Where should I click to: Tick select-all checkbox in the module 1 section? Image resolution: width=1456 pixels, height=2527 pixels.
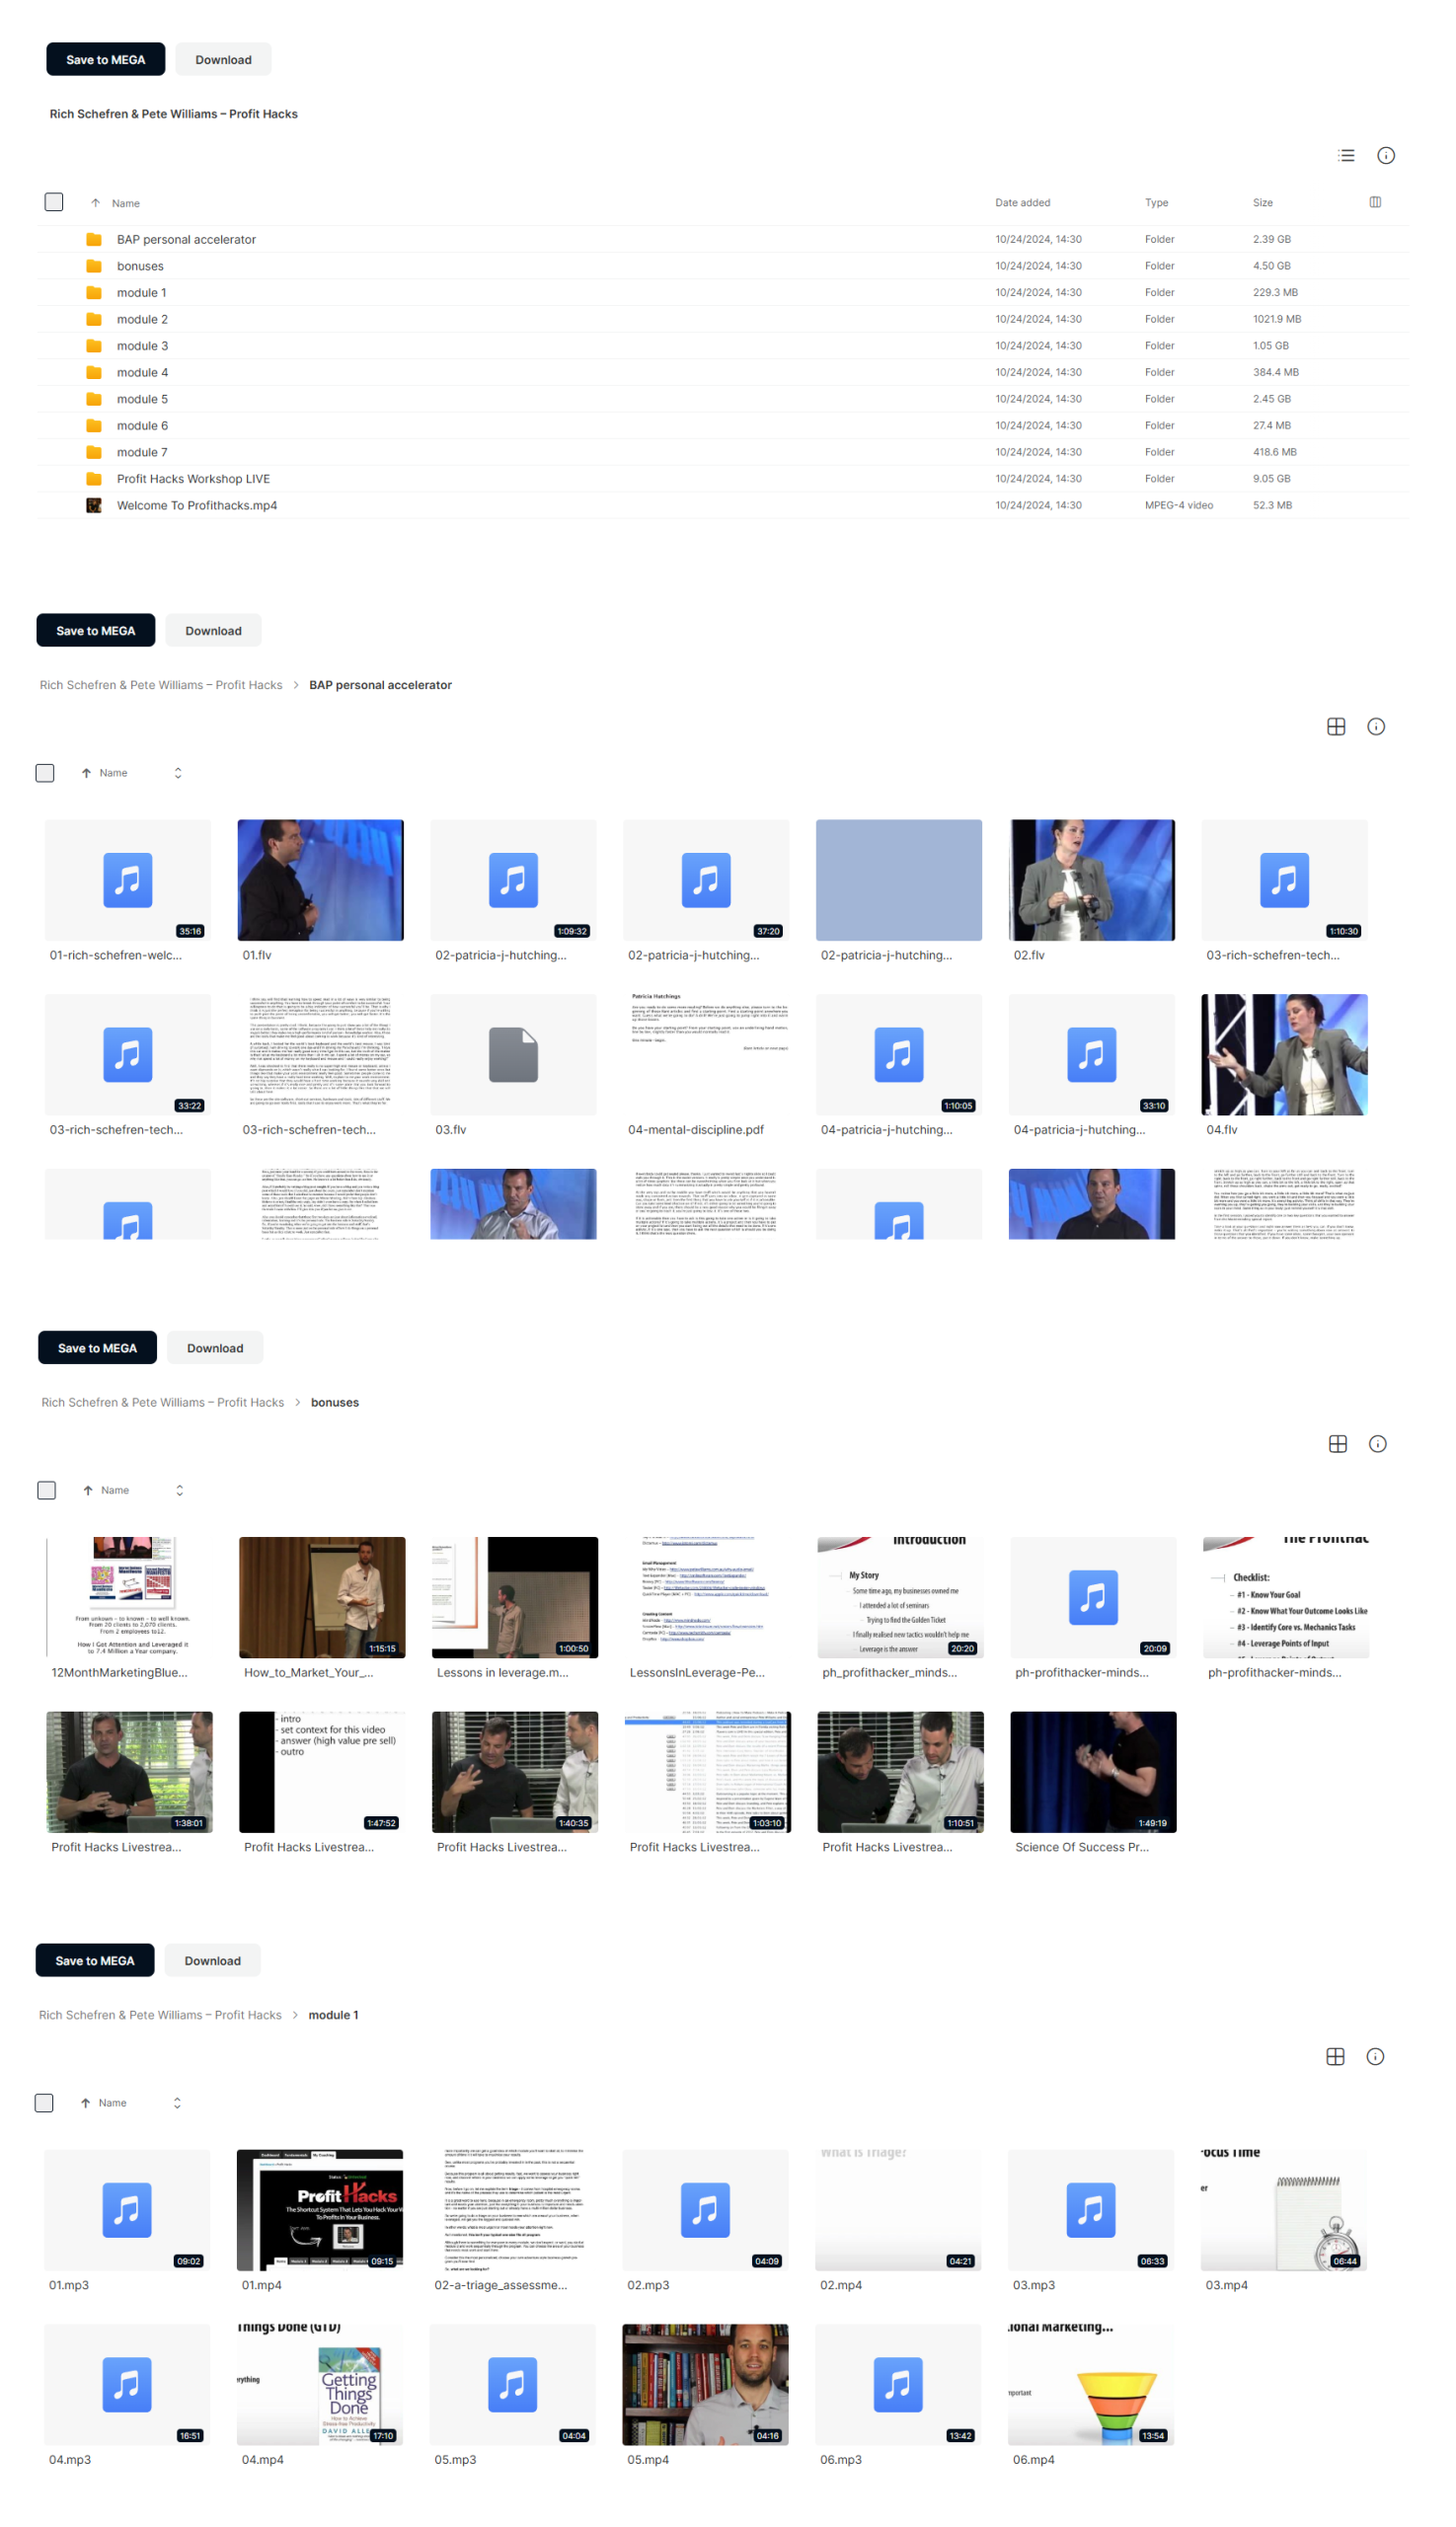point(44,2103)
